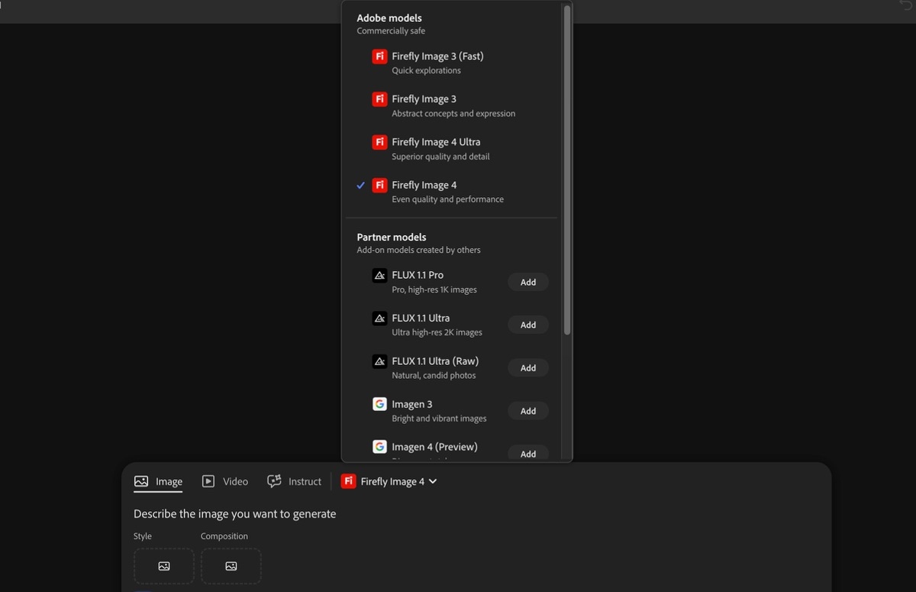Click 'Pro, high-res 1K images' text
Screen dimensions: 916x592
434,290
